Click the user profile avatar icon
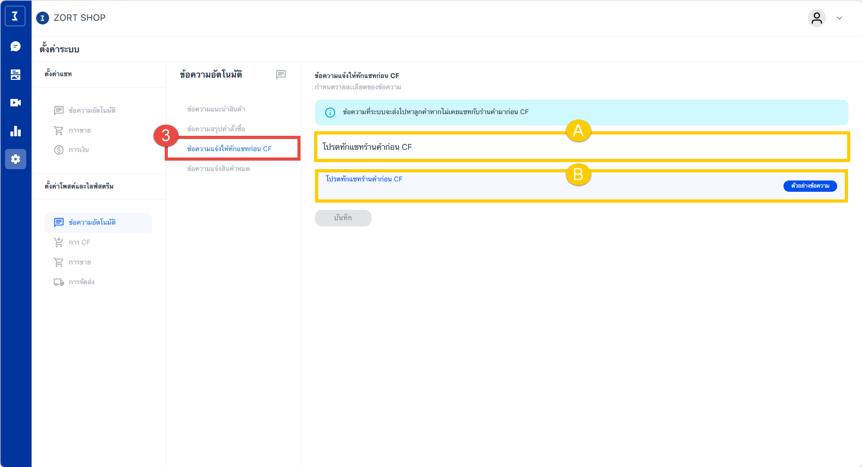The width and height of the screenshot is (862, 467). click(x=816, y=18)
